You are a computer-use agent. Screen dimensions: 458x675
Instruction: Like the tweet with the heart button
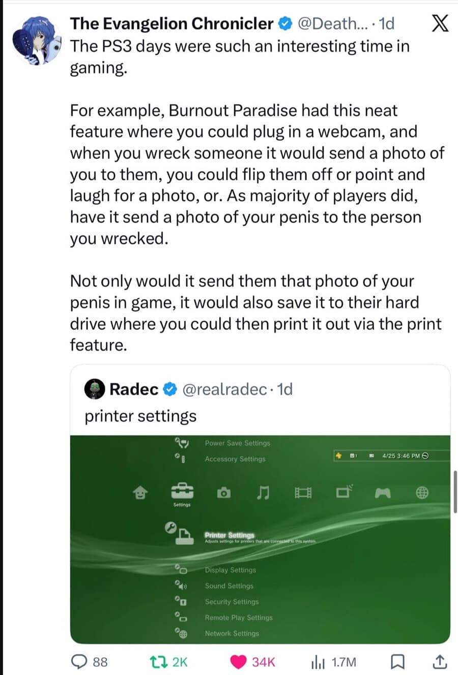(x=239, y=662)
